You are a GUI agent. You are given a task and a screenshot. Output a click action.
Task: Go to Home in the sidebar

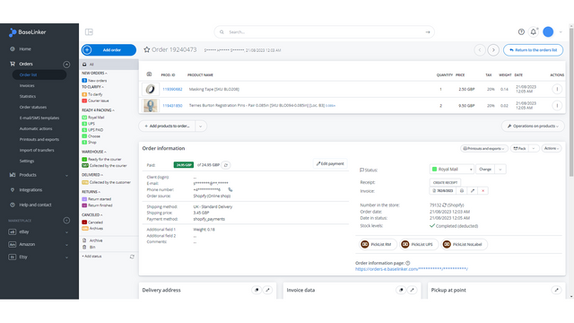coord(25,49)
